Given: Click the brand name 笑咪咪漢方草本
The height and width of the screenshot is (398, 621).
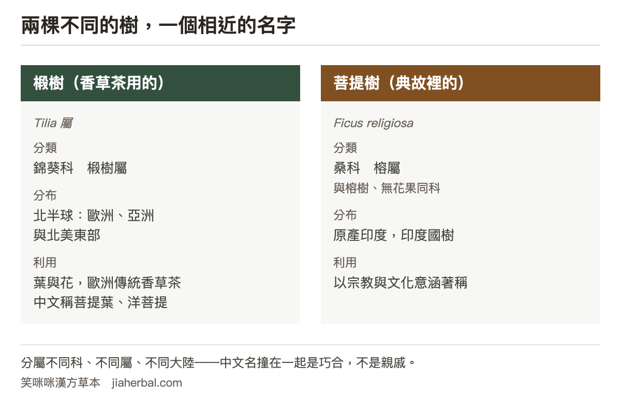Looking at the screenshot, I should [61, 383].
